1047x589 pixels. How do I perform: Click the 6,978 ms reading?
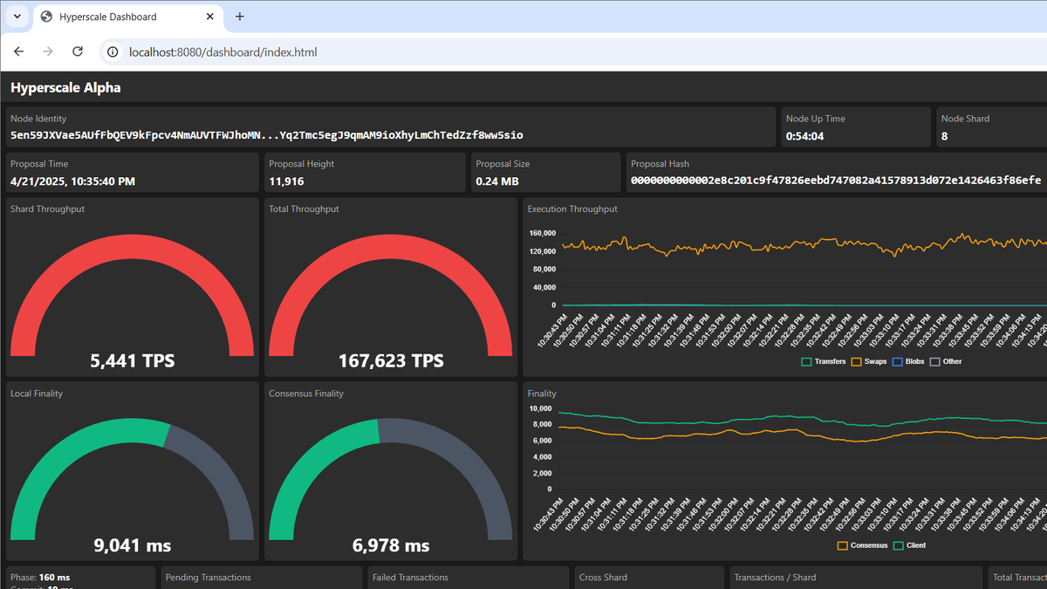[x=391, y=545]
